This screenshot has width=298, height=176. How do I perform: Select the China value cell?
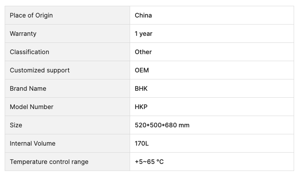[143, 15]
